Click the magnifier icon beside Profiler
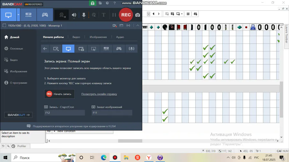 point(8,146)
